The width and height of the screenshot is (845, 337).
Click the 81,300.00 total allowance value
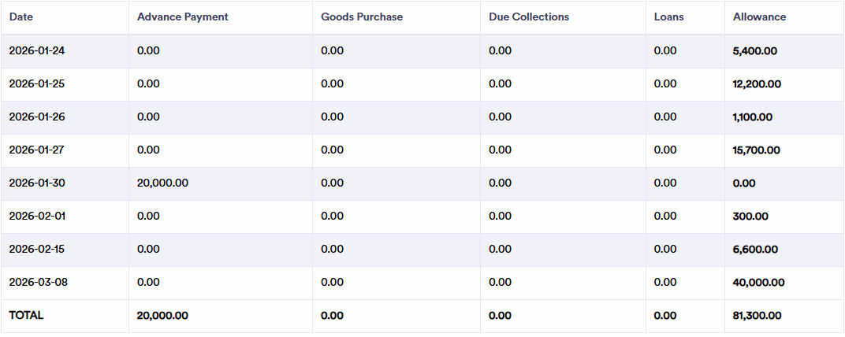click(x=757, y=316)
